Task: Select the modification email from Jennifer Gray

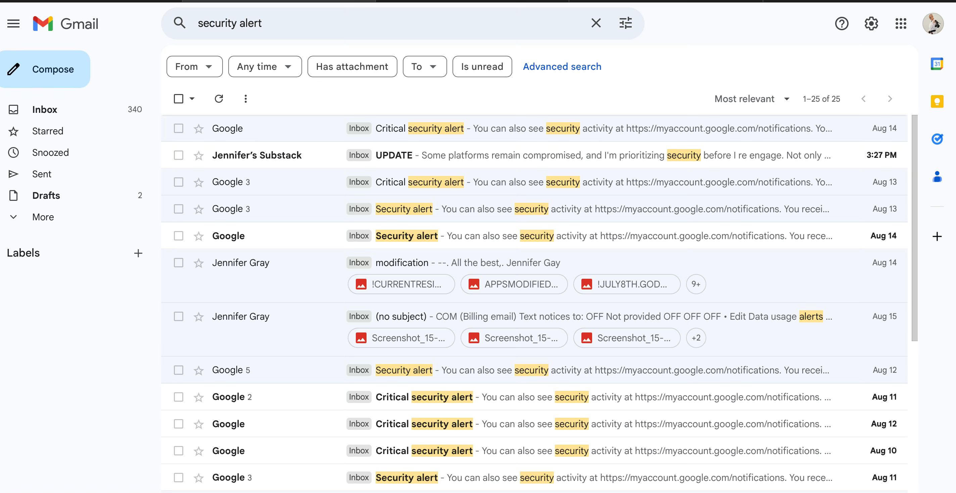Action: coord(179,263)
